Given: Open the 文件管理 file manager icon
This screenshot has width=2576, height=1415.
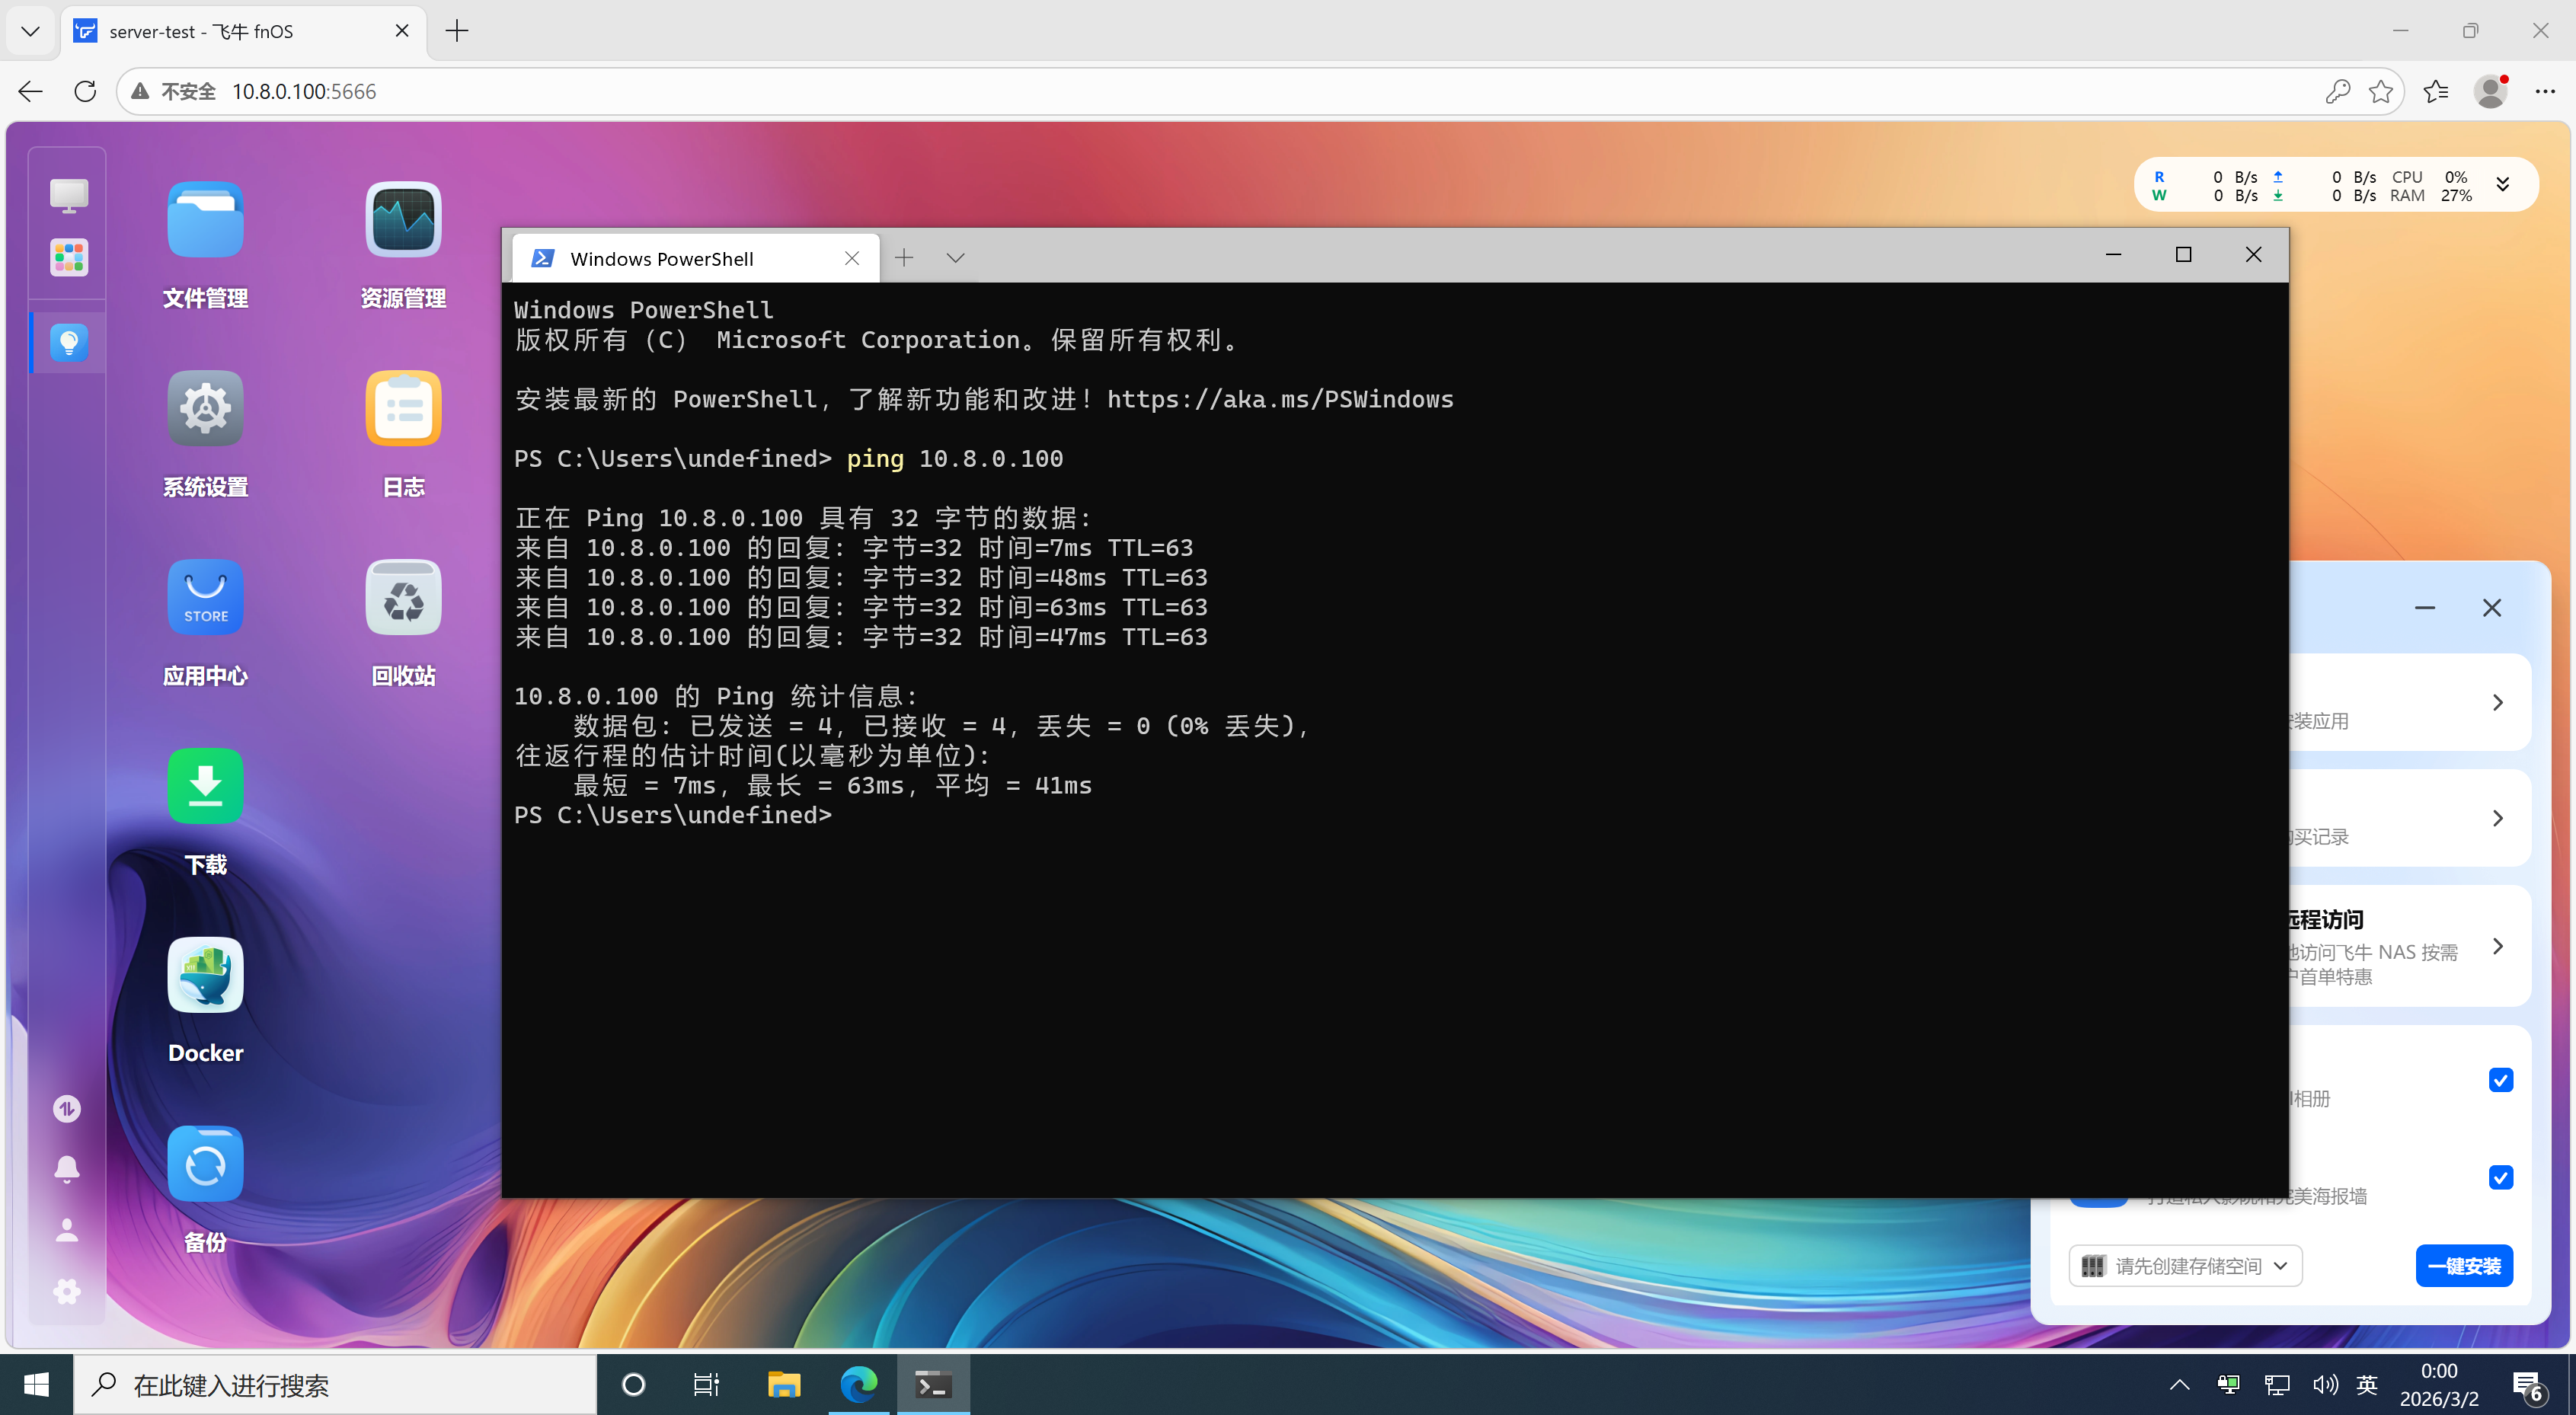Looking at the screenshot, I should (205, 220).
